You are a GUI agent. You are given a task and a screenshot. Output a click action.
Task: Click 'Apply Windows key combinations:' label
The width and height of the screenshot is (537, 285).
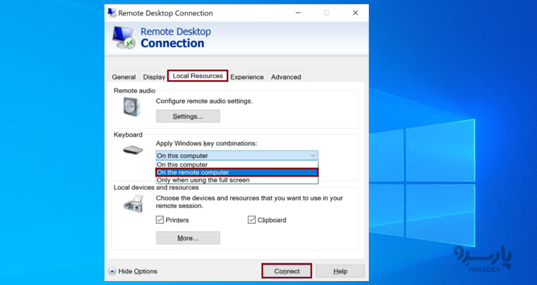[207, 143]
